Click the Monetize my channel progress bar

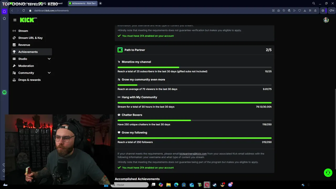tap(195, 67)
